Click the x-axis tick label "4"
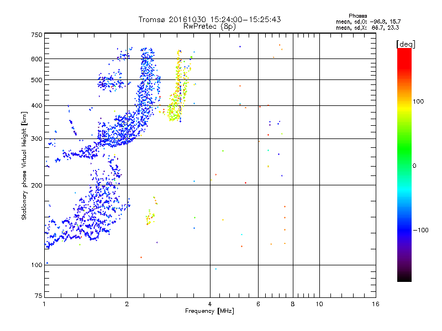The image size is (442, 331). click(x=210, y=304)
